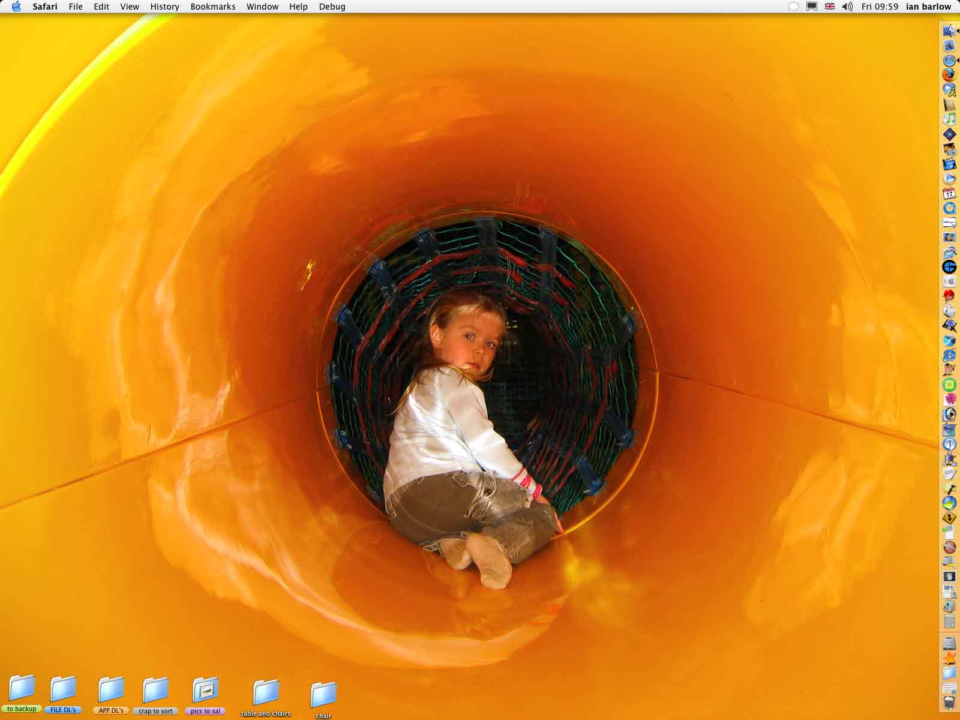Click the red no-entry Dock icon
This screenshot has height=720, width=960.
[949, 547]
